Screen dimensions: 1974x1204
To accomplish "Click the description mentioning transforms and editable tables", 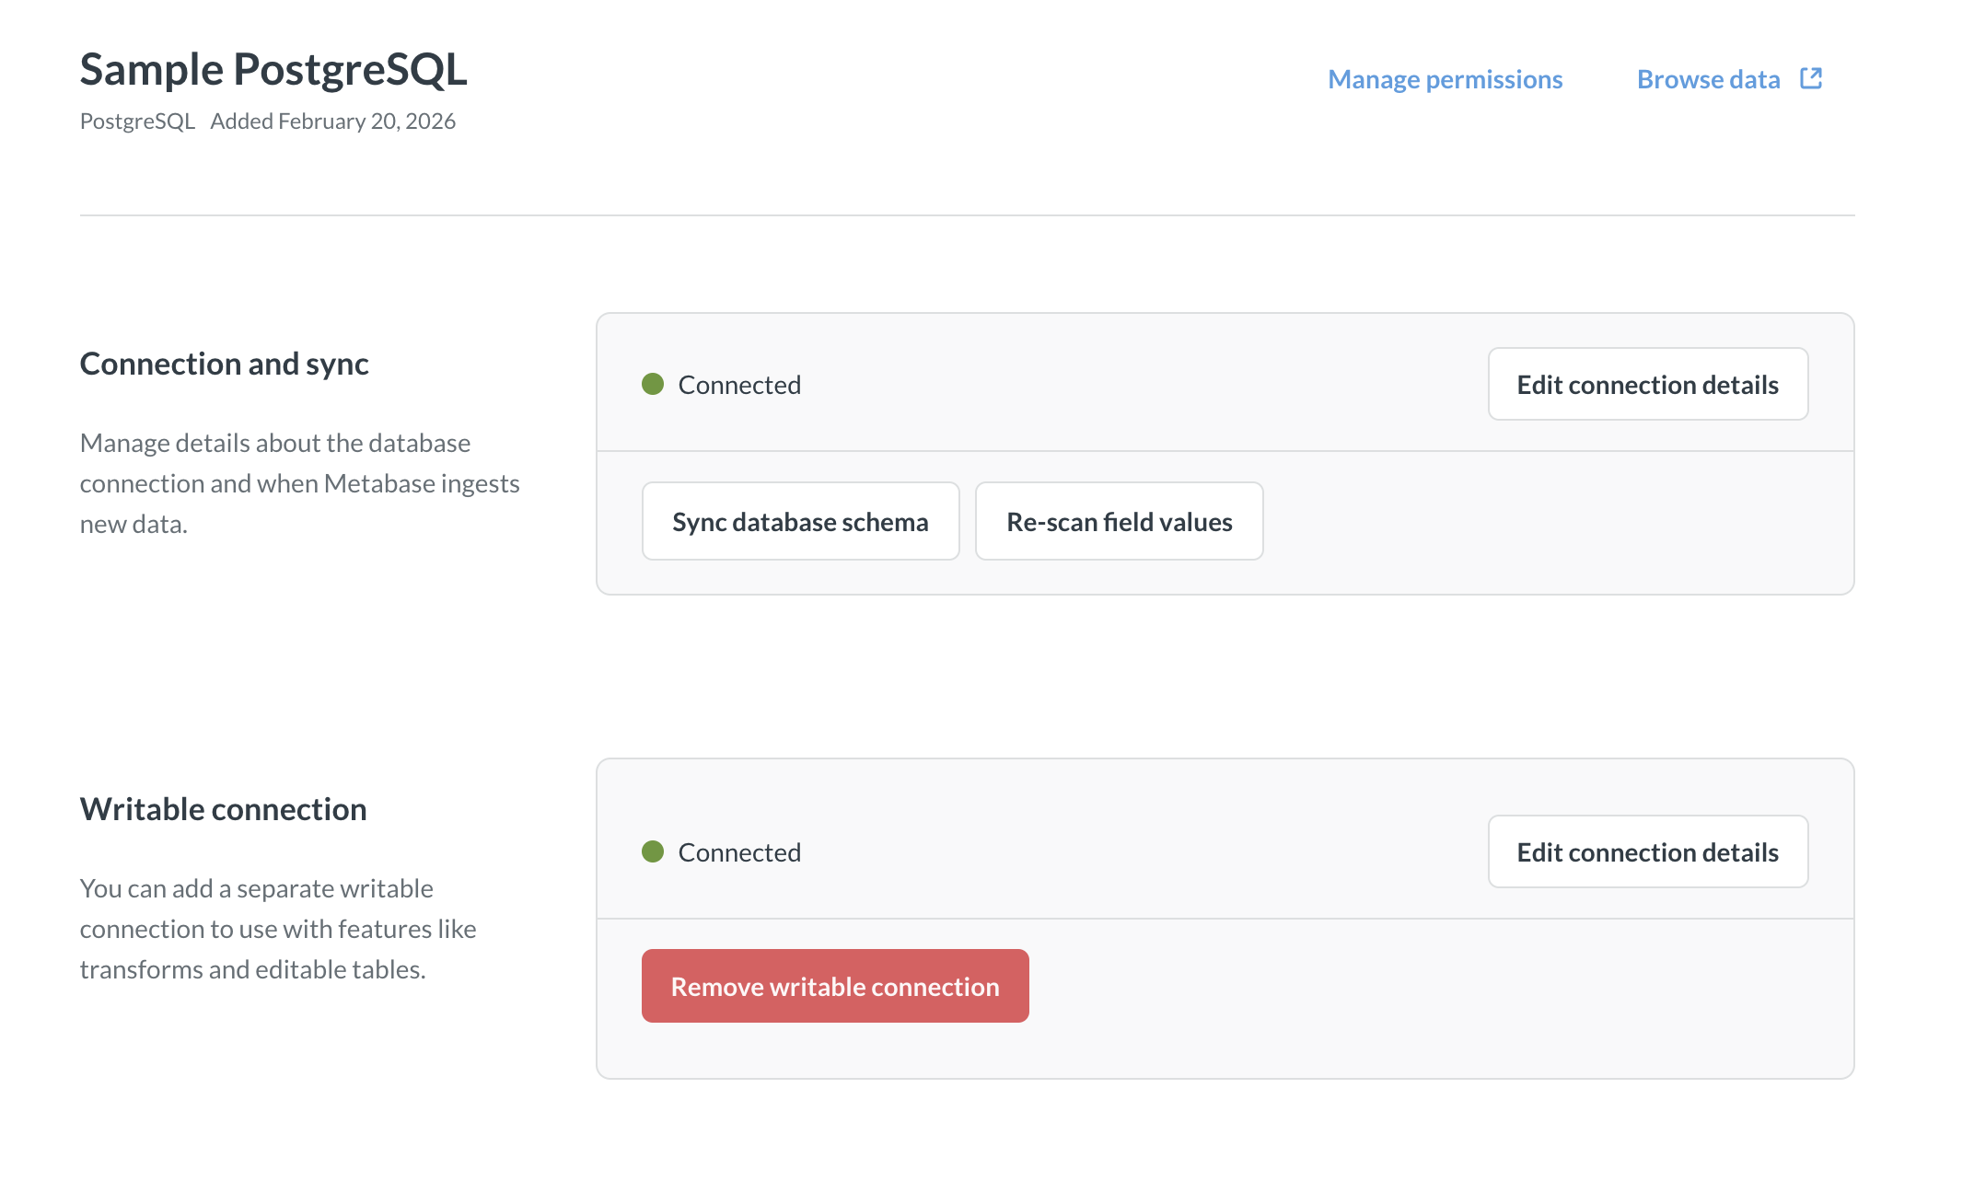I will tap(278, 928).
